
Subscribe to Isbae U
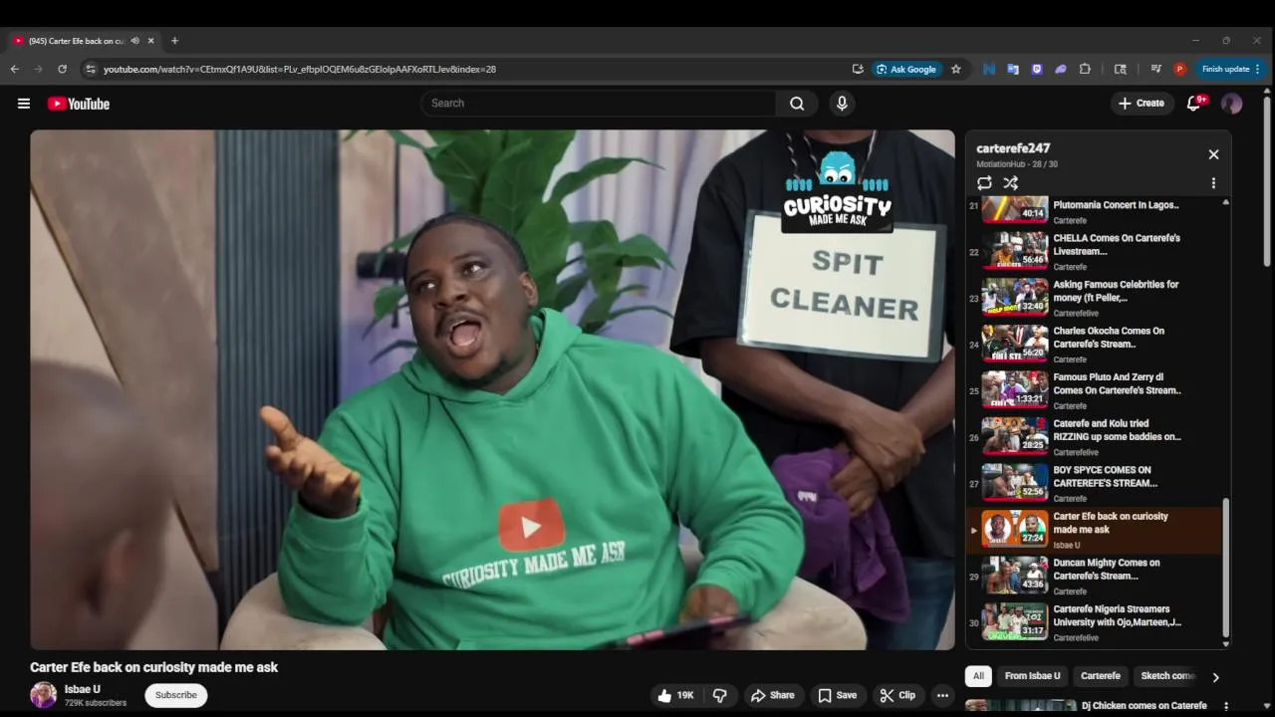coord(176,695)
